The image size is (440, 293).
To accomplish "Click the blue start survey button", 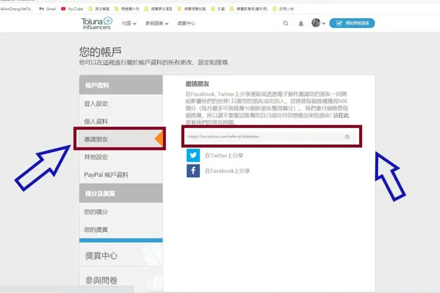I will [x=352, y=23].
